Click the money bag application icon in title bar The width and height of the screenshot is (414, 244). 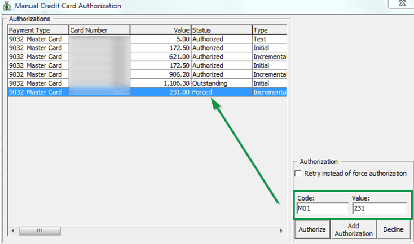point(7,6)
